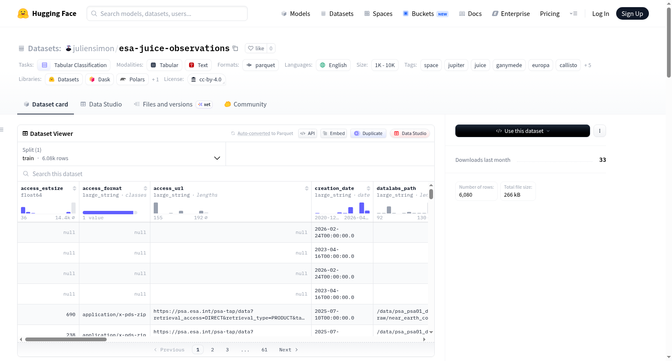This screenshot has height=361, width=672.
Task: Open the juliensimon profile link
Action: (93, 49)
